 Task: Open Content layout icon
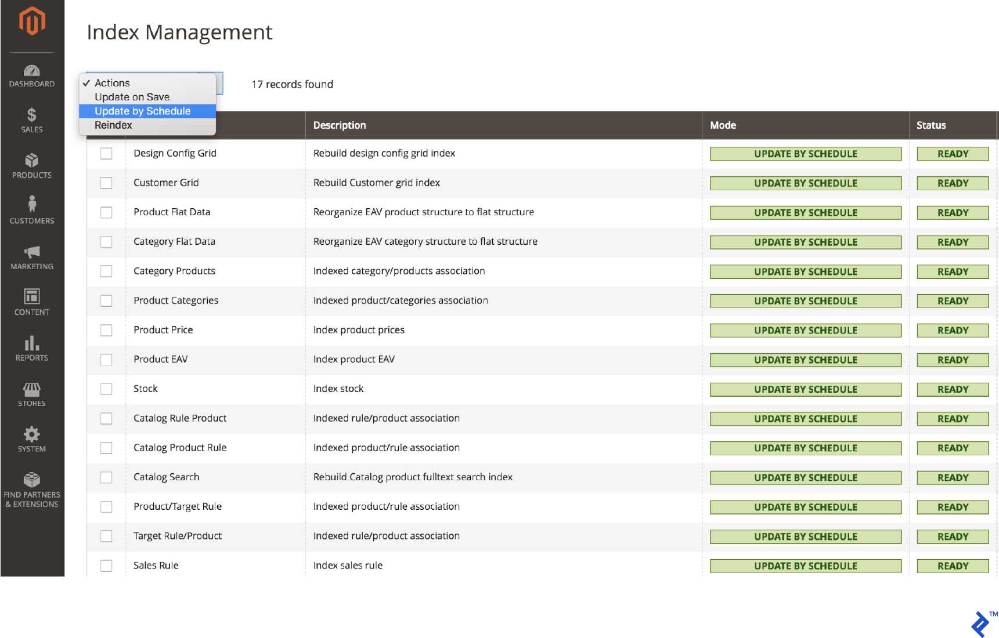tap(32, 296)
